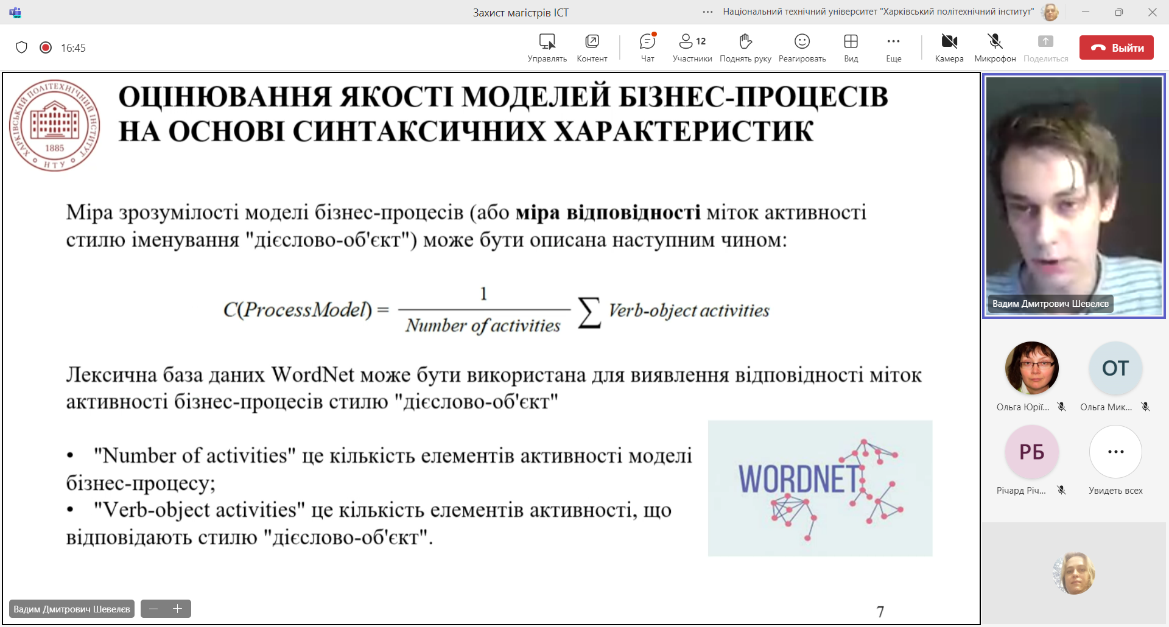Screen dimensions: 1169x627
Task: Open the Чат (Chat) panel
Action: point(647,47)
